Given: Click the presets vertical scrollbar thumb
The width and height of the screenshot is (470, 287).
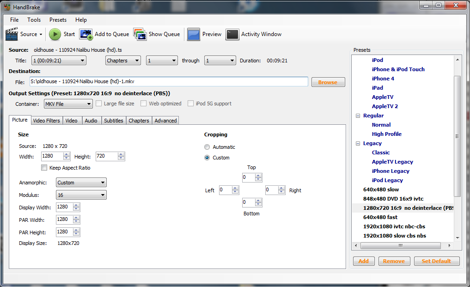Looking at the screenshot, I should tap(457, 136).
